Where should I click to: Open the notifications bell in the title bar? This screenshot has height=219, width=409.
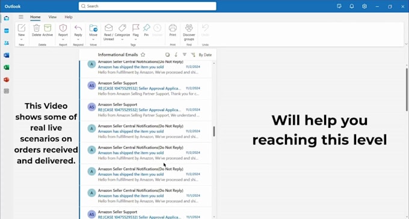[x=352, y=6]
